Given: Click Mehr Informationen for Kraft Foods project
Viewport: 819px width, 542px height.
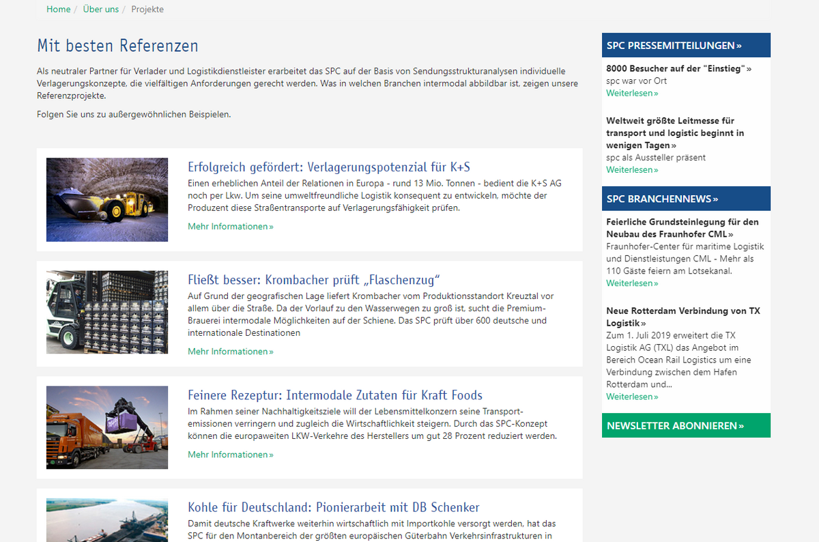Looking at the screenshot, I should 231,455.
